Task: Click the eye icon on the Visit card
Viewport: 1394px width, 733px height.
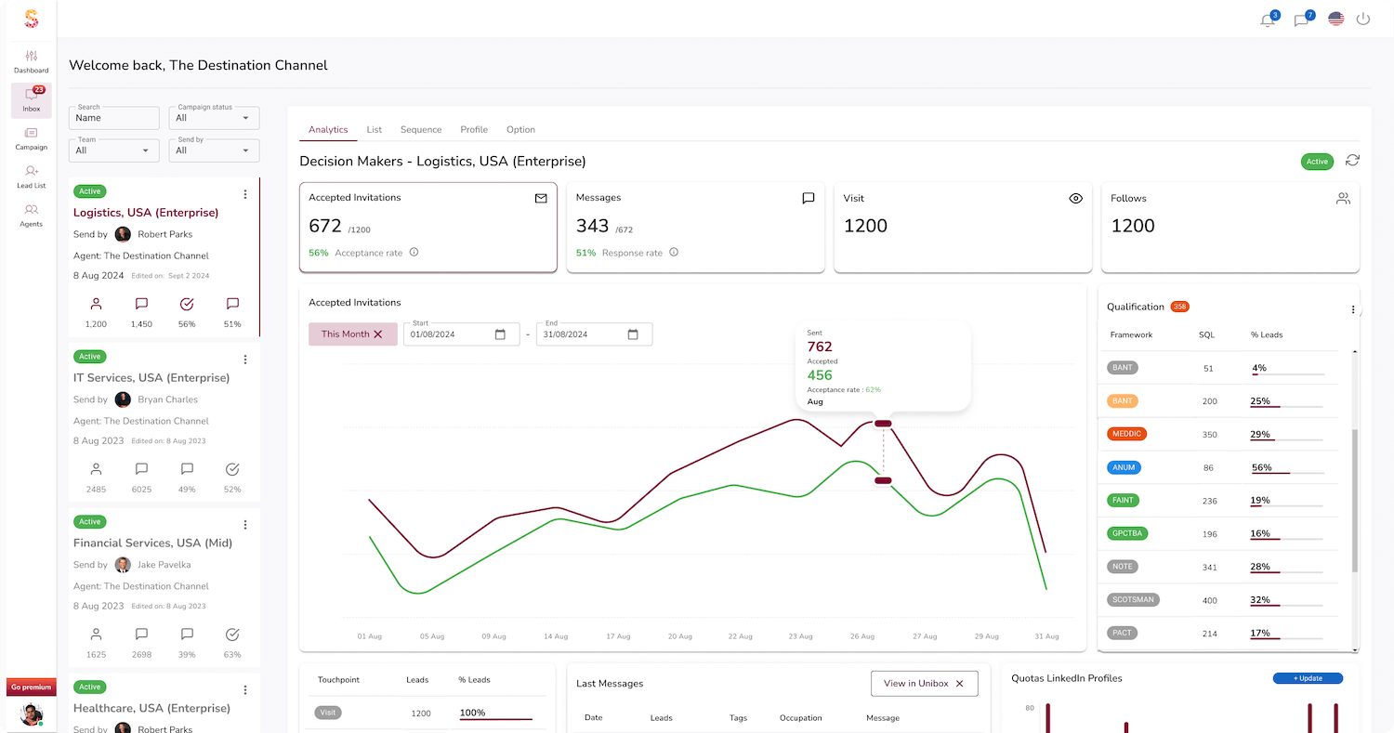Action: [1075, 198]
